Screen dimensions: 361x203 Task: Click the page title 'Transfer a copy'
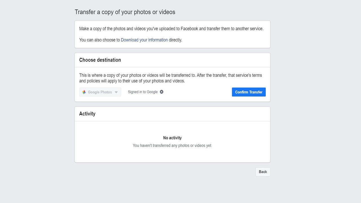tap(125, 12)
